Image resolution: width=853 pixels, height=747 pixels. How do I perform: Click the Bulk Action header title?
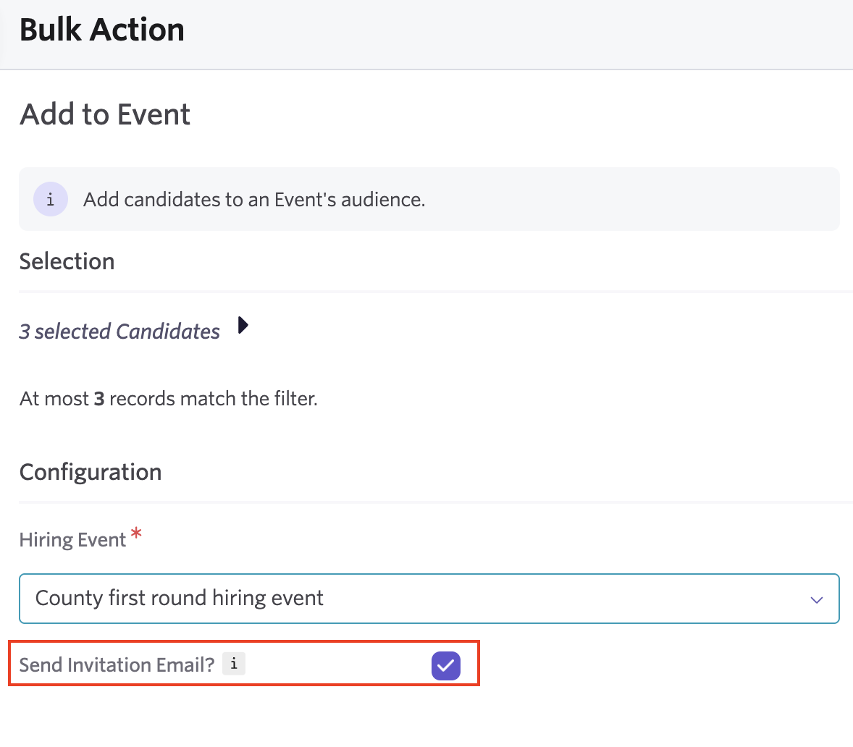tap(101, 30)
